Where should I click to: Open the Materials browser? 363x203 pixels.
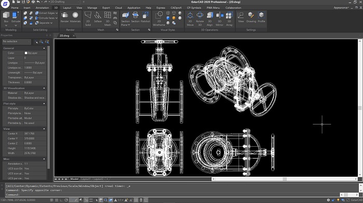pos(75,17)
